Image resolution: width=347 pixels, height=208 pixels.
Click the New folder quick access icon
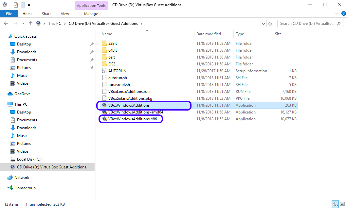(x=23, y=5)
